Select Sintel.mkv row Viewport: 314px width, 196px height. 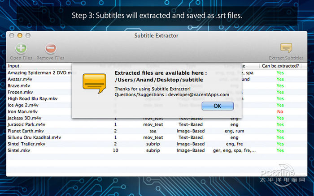(157, 150)
